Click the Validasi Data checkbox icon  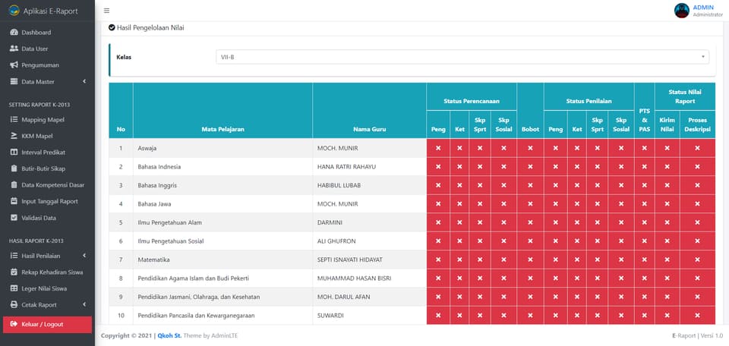pyautogui.click(x=14, y=218)
